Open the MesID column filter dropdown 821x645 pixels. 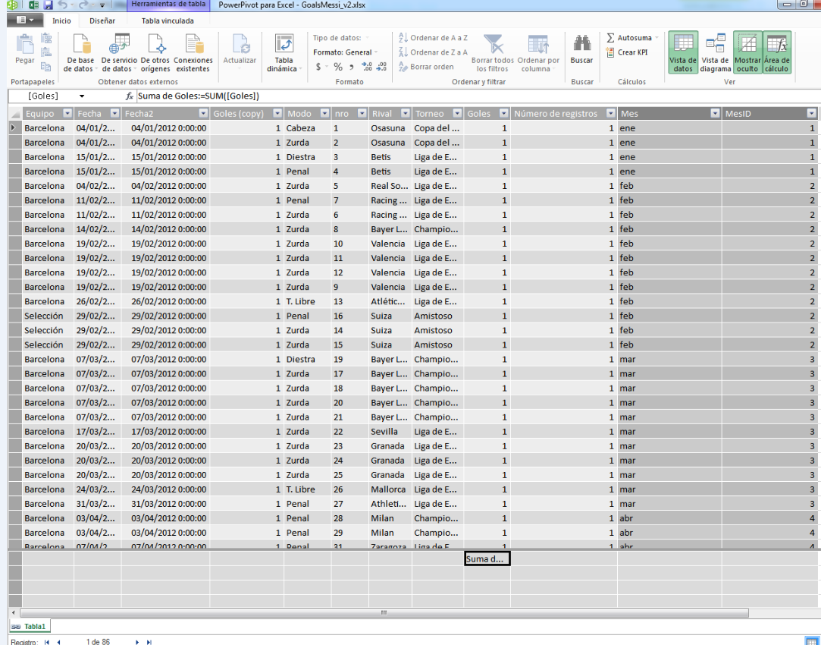[811, 114]
